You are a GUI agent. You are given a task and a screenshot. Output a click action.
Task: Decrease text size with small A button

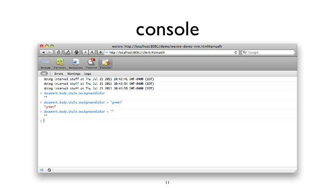coord(86,52)
